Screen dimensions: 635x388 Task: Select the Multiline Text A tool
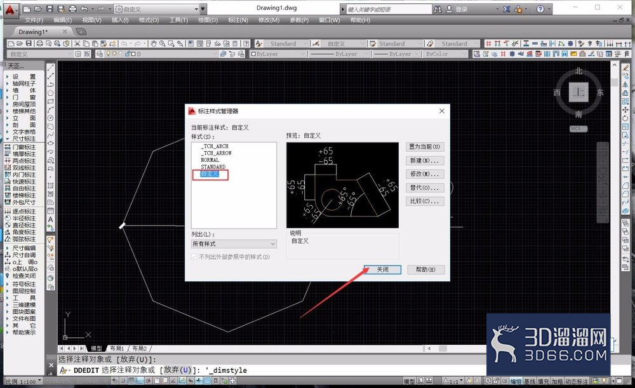51,219
